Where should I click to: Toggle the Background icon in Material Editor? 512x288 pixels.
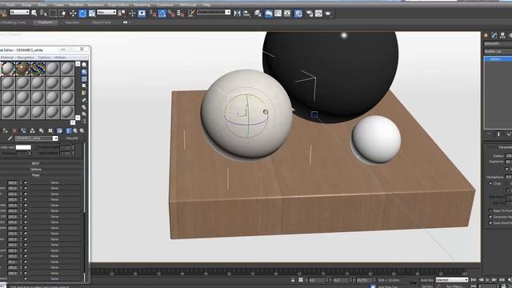84,79
